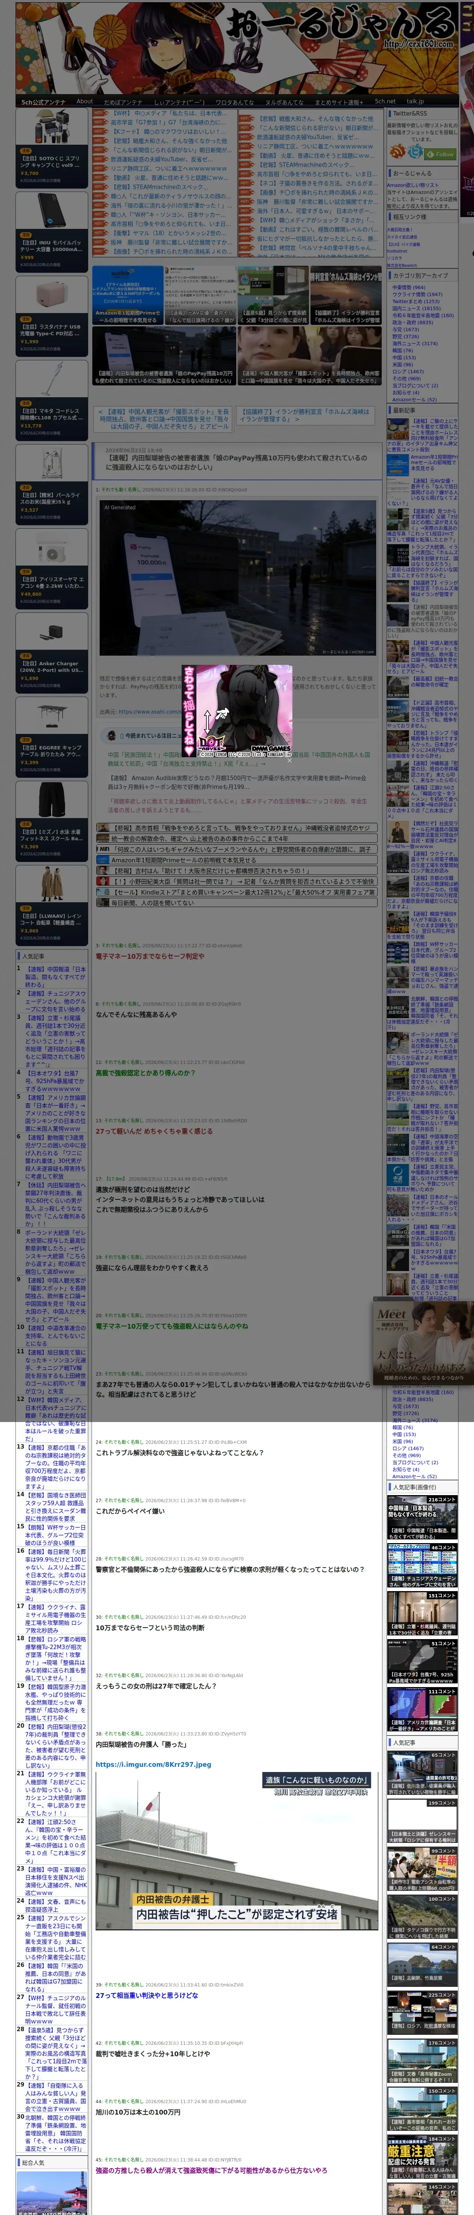This screenshot has height=2215, width=474.
Task: Click the feed icon beside 【Kフード】headline
Action: click(101, 131)
